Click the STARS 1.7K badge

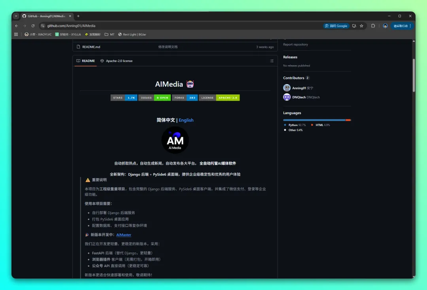[124, 98]
